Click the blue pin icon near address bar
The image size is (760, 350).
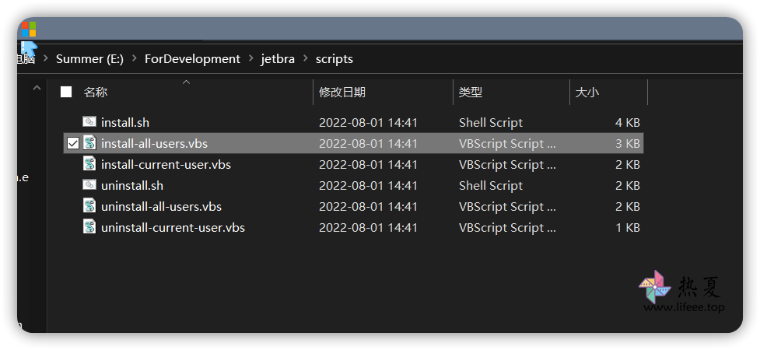tap(29, 49)
